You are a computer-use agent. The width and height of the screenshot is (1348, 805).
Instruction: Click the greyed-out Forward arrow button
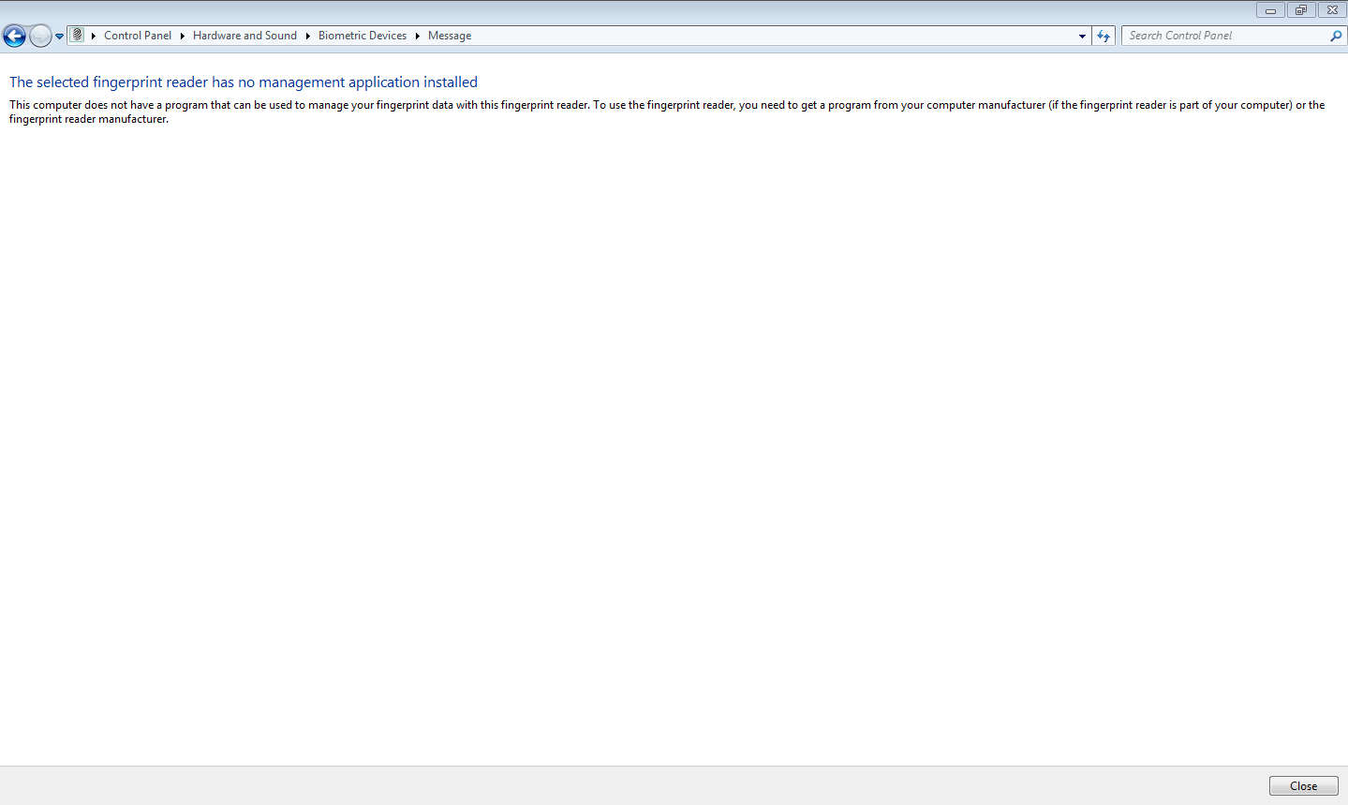40,37
